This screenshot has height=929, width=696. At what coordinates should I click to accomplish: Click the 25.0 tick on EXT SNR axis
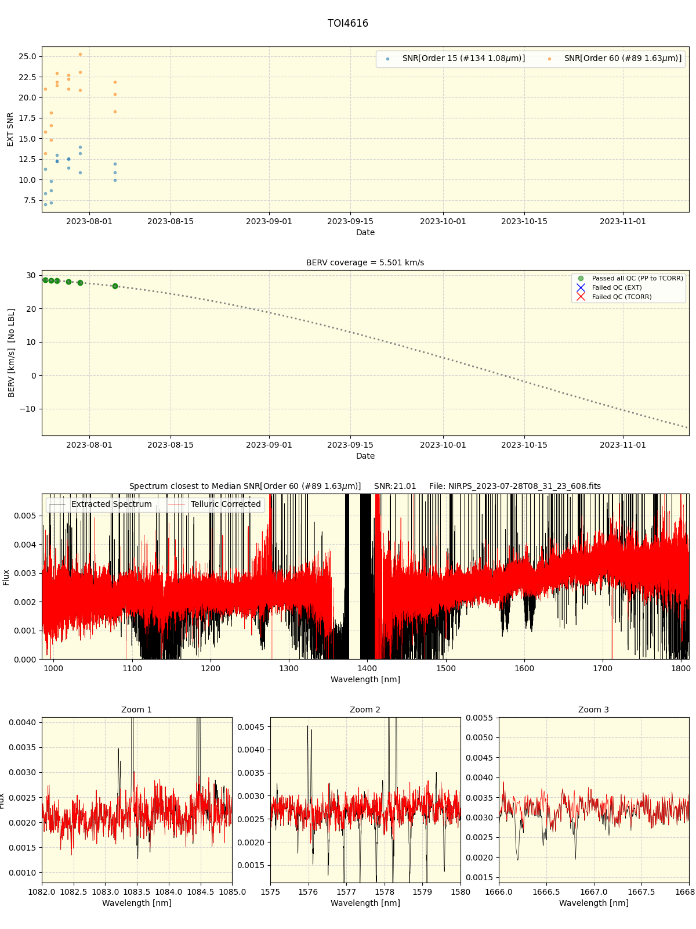click(x=27, y=56)
